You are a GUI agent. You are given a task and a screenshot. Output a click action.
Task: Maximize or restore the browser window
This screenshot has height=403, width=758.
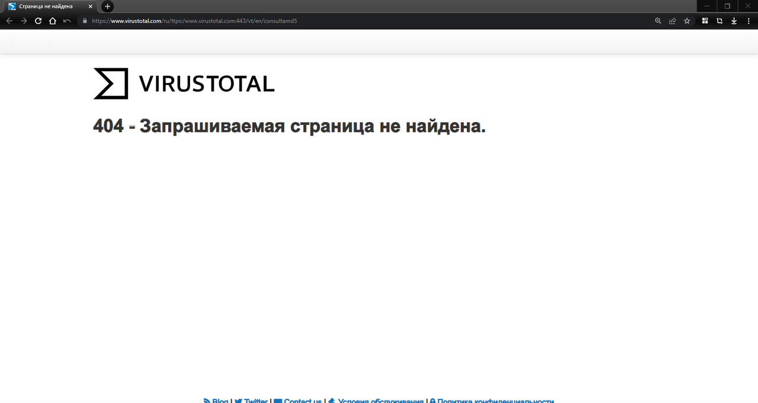coord(727,6)
